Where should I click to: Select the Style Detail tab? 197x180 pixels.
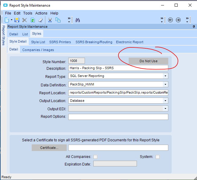(x=18, y=41)
